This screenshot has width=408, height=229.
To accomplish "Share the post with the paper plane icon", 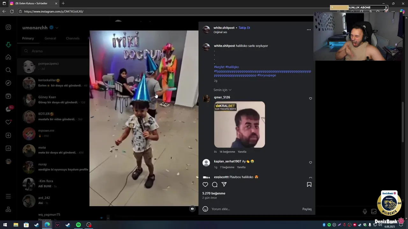I will (224, 184).
